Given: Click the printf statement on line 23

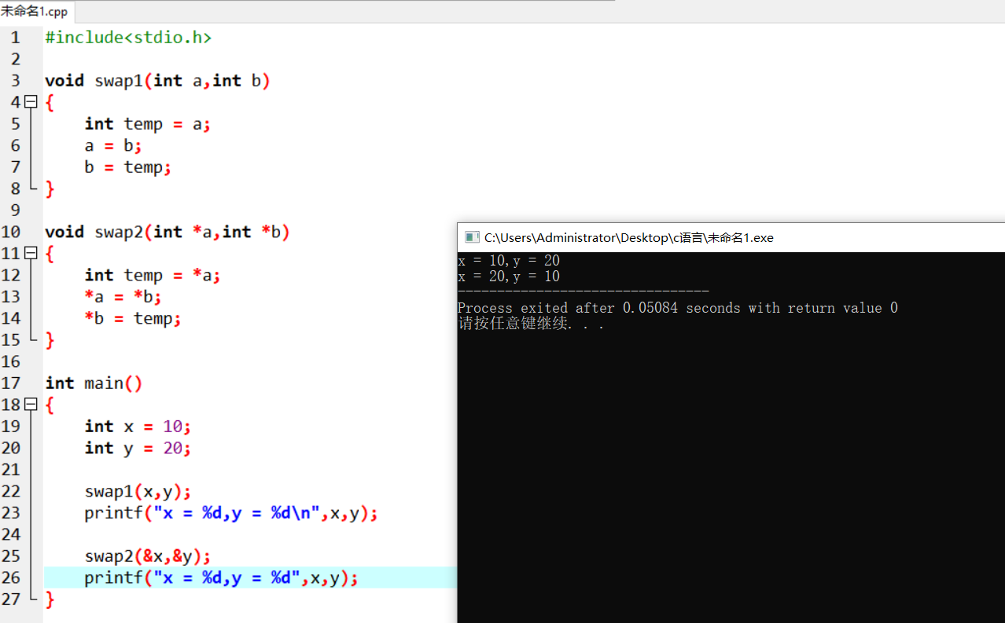Looking at the screenshot, I should tap(231, 513).
